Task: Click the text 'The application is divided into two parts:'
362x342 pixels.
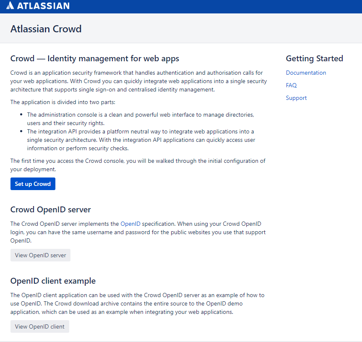Action: tap(63, 102)
